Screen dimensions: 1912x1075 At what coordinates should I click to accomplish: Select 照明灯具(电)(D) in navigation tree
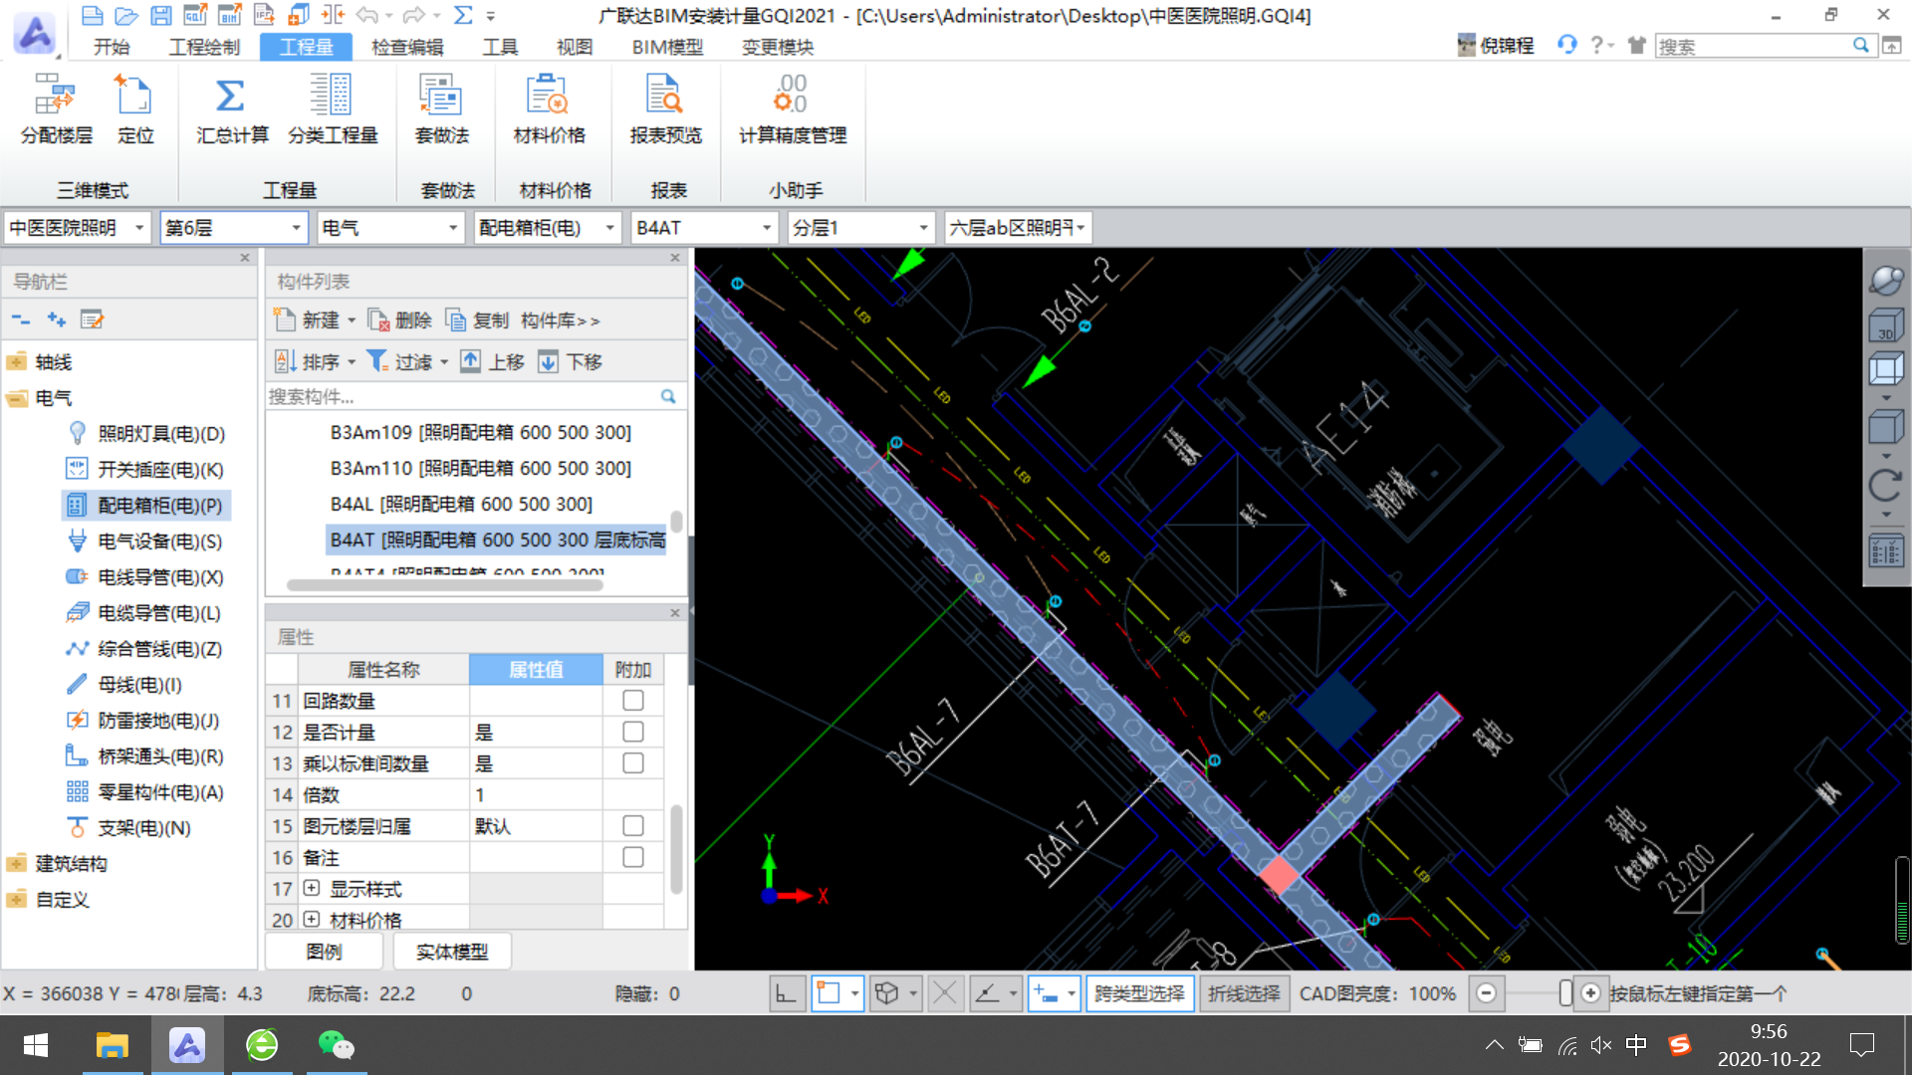[x=145, y=434]
